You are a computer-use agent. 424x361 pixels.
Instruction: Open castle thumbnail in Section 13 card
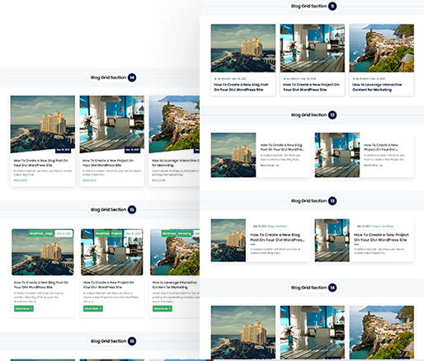point(228,241)
